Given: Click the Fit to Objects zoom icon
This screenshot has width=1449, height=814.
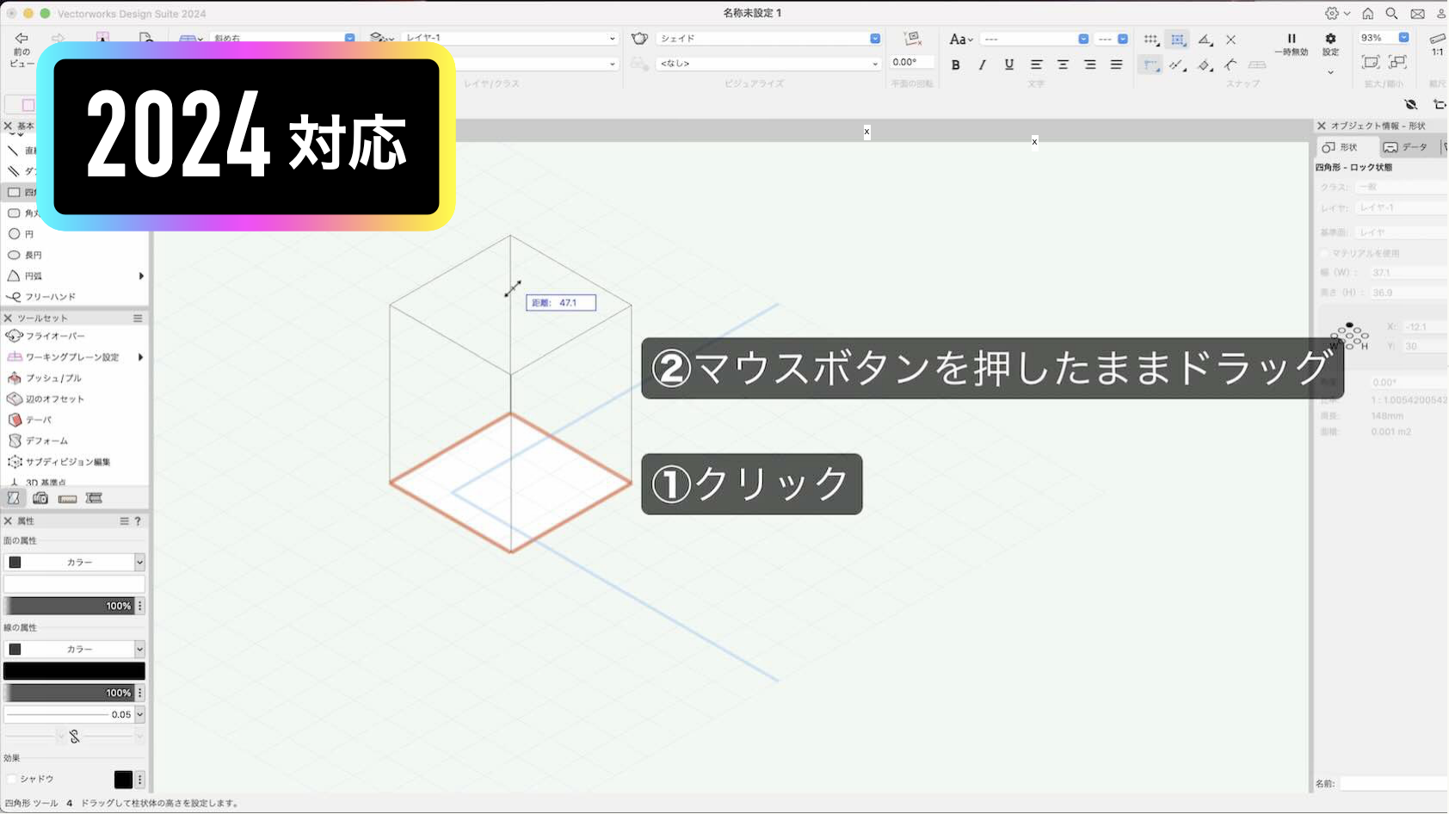Looking at the screenshot, I should pos(1398,62).
